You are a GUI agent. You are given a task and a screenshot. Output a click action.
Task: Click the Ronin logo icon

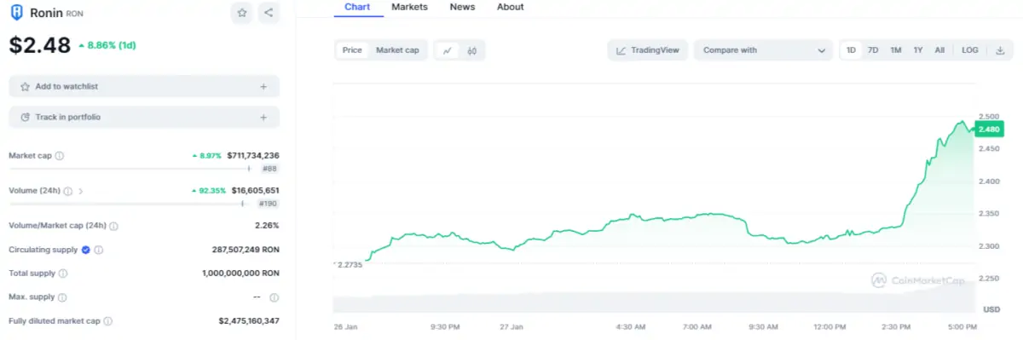point(16,13)
